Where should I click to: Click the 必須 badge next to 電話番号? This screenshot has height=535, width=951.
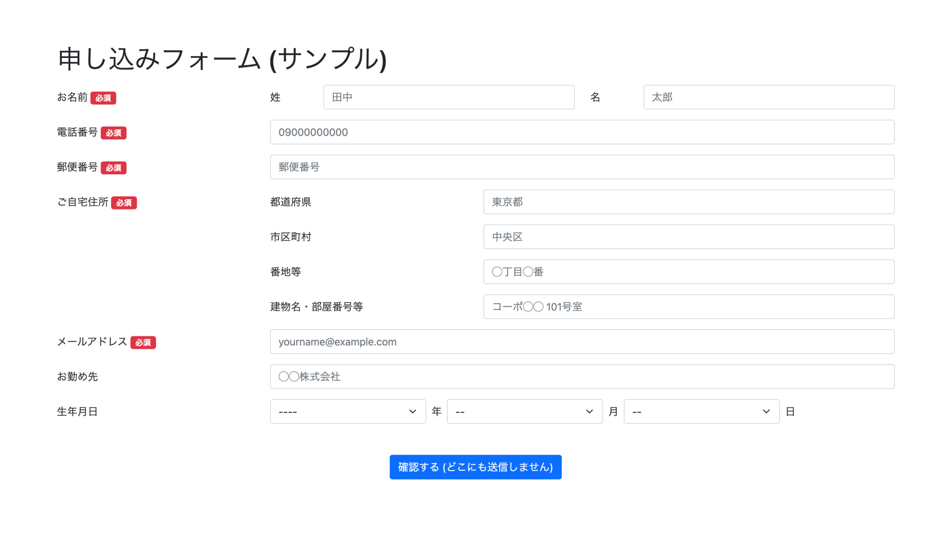coord(113,133)
